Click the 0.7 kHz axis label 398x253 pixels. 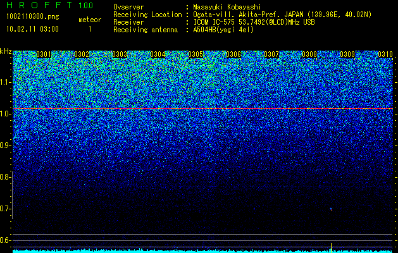(5, 209)
